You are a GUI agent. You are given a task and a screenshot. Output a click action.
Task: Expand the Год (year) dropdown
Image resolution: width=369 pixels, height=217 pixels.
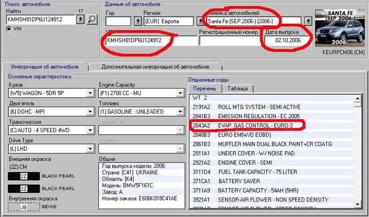(138, 21)
